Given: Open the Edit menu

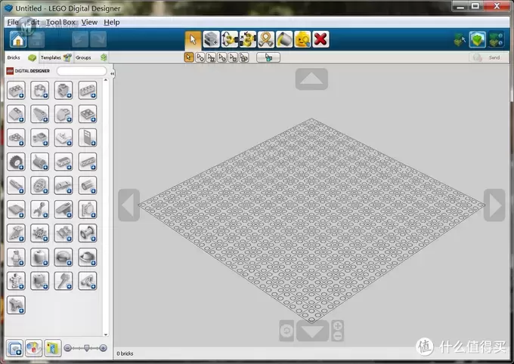Looking at the screenshot, I should click(x=33, y=23).
